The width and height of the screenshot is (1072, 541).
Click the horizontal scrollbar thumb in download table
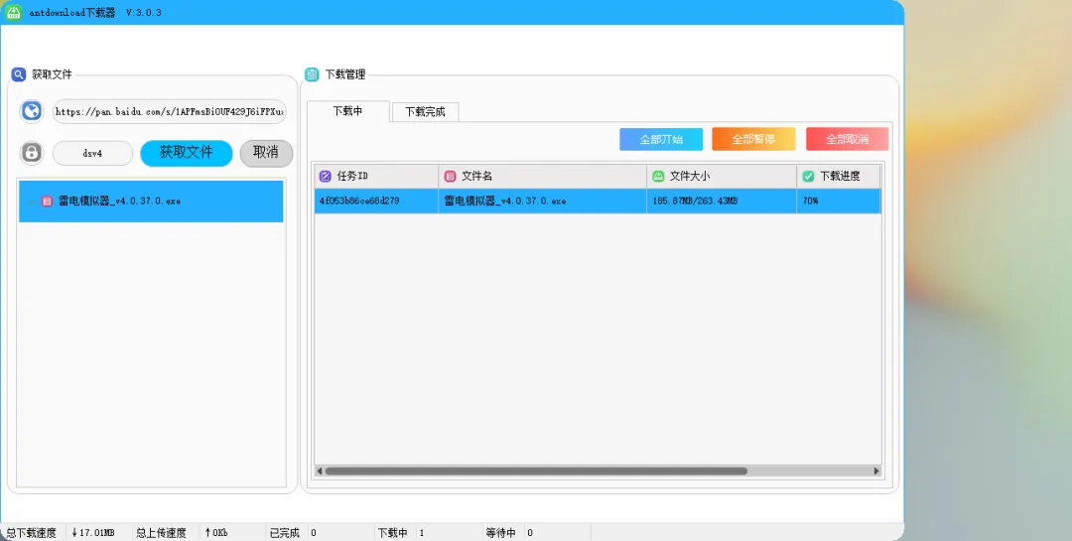536,471
